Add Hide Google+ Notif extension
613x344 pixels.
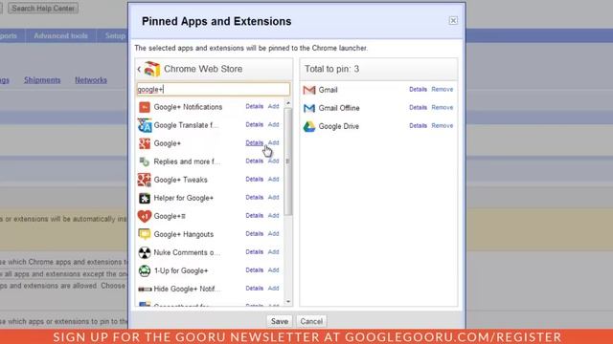[x=273, y=289]
